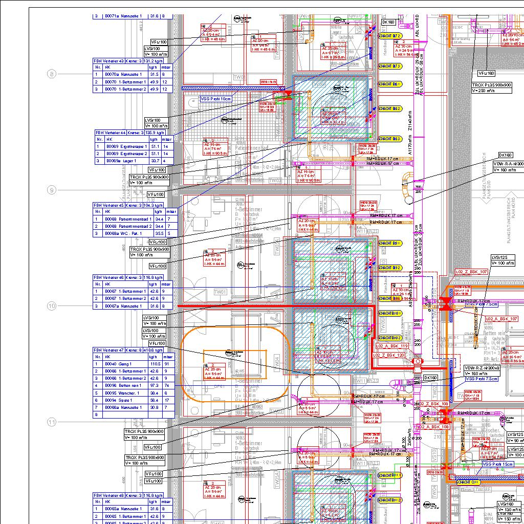Select the FBH Verteiler 47 table header
Screen dimensions: 524x524
tap(128, 350)
